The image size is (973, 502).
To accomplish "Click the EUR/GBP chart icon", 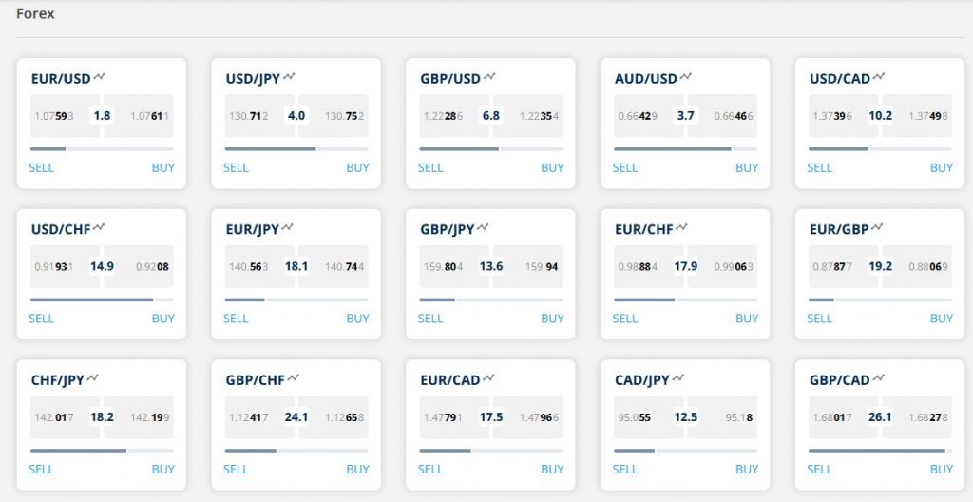I will [x=876, y=227].
